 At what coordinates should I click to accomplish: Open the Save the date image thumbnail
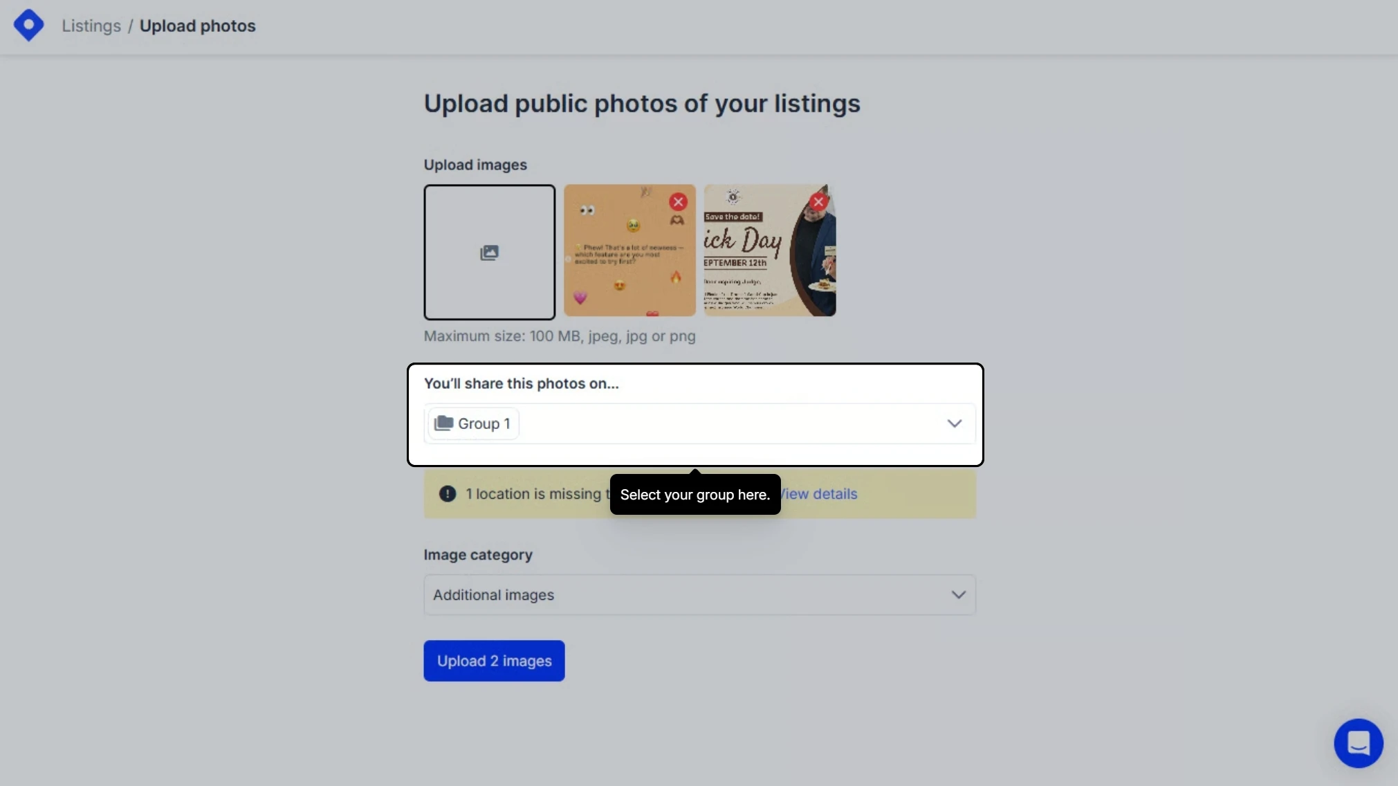pos(770,250)
